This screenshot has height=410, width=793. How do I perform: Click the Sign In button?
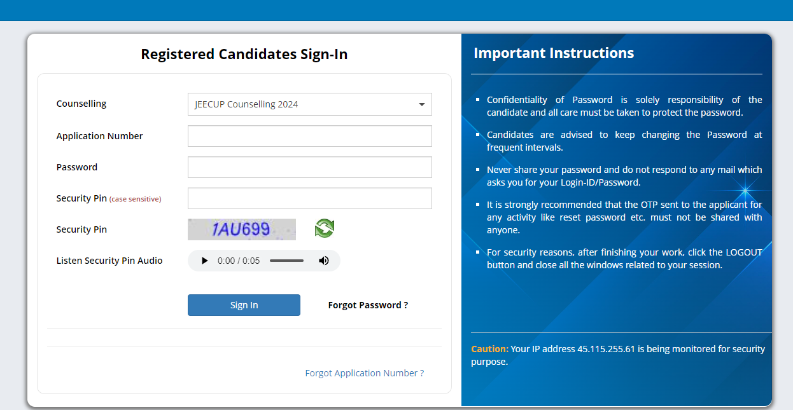[x=244, y=305]
